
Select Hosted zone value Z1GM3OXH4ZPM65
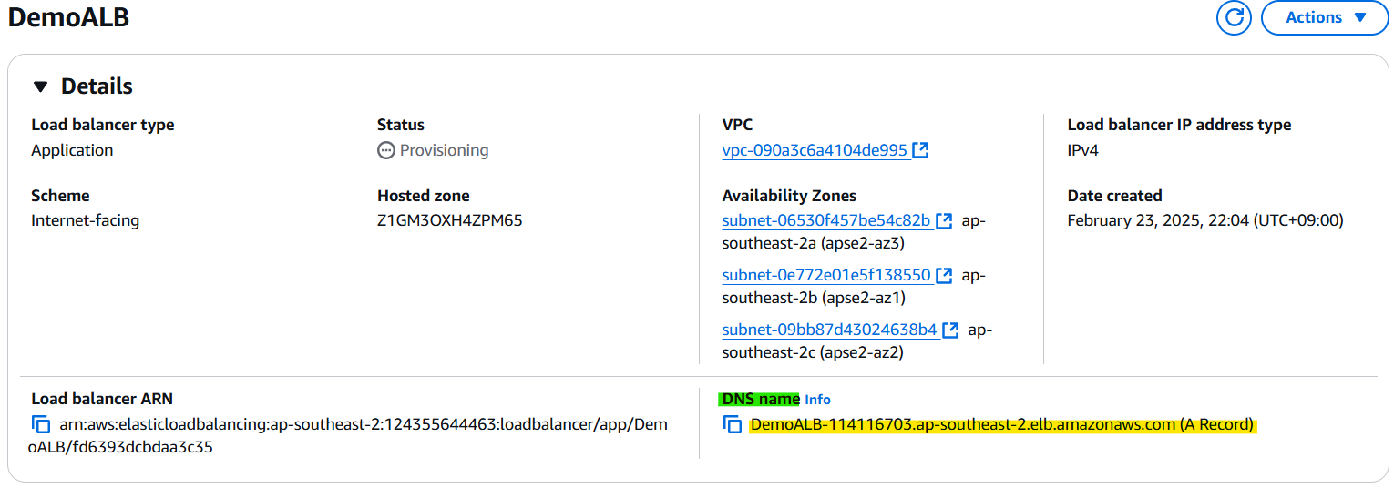[x=450, y=220]
